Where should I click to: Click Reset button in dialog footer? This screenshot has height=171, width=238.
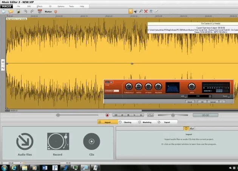190,102
